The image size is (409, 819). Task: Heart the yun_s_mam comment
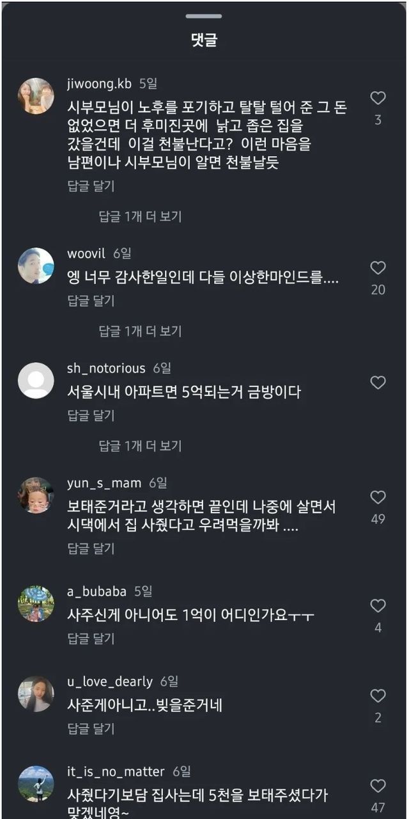(378, 497)
